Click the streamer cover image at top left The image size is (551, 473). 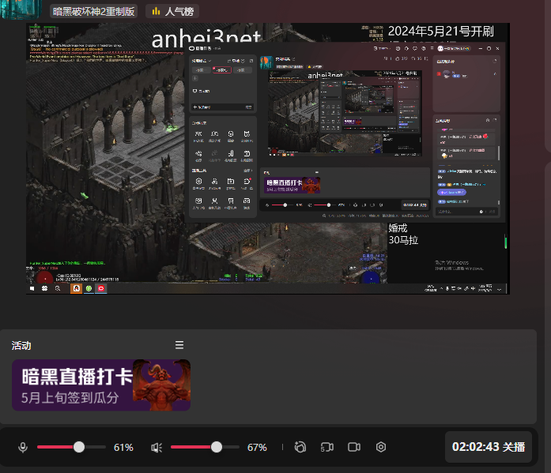point(21,9)
